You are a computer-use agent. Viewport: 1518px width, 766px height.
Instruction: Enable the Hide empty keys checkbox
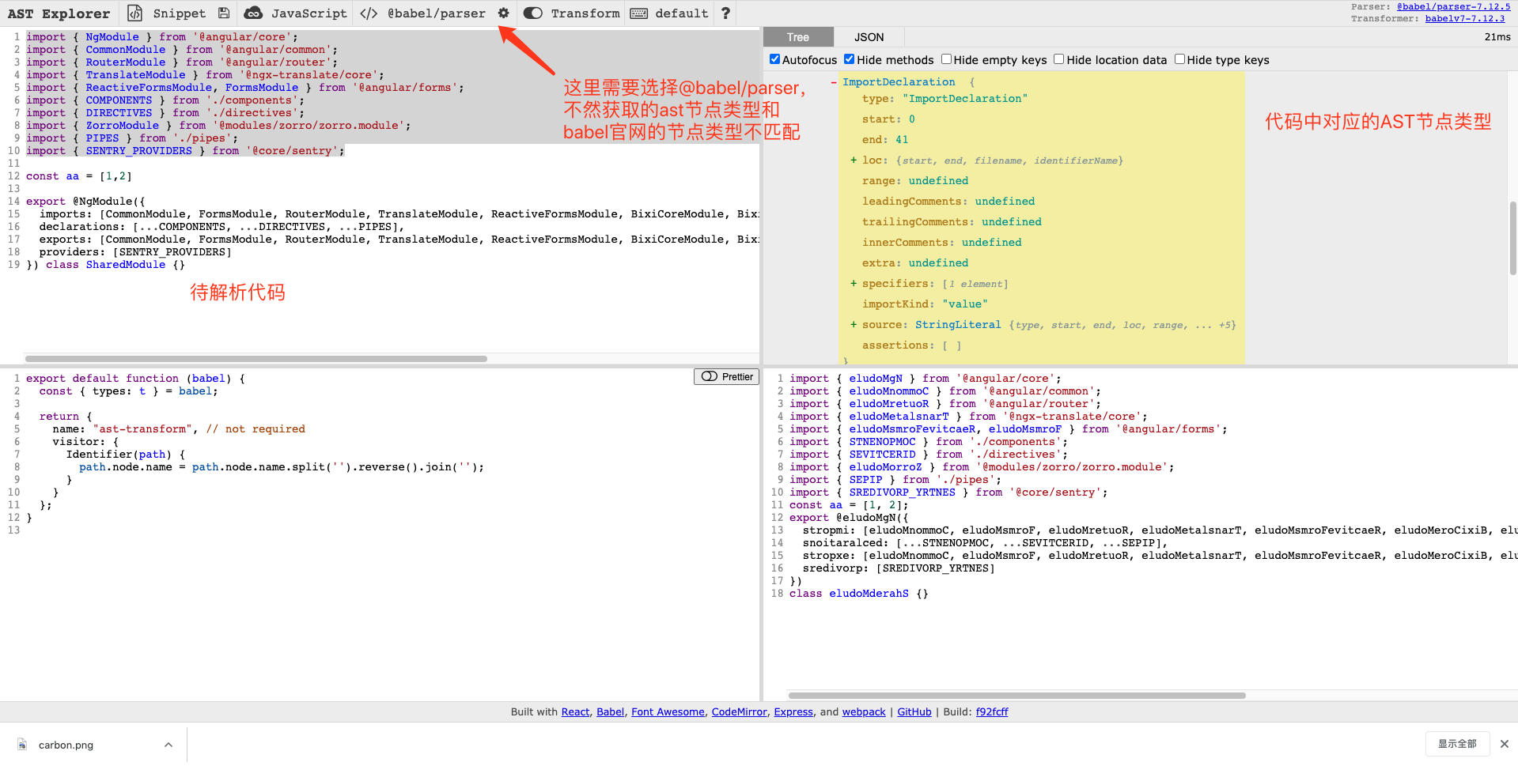[946, 59]
